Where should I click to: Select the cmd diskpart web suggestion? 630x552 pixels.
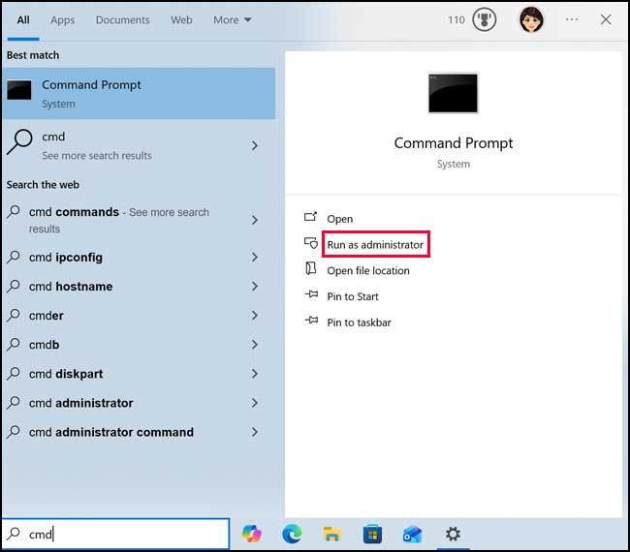139,374
